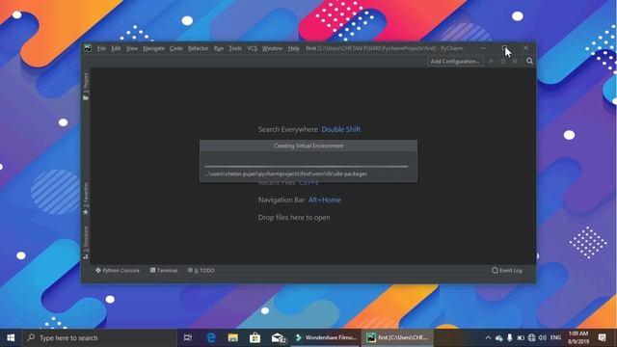
Task: Maximize the PyCharm window
Action: click(x=504, y=48)
